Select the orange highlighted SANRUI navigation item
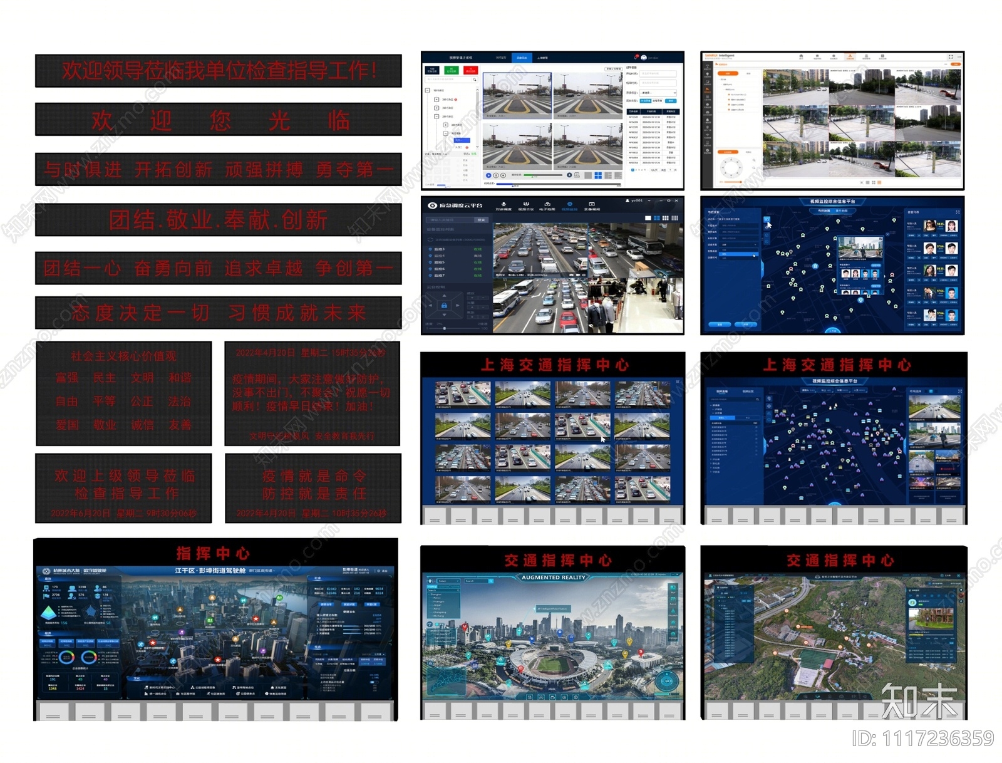The image size is (1002, 763). 850,57
